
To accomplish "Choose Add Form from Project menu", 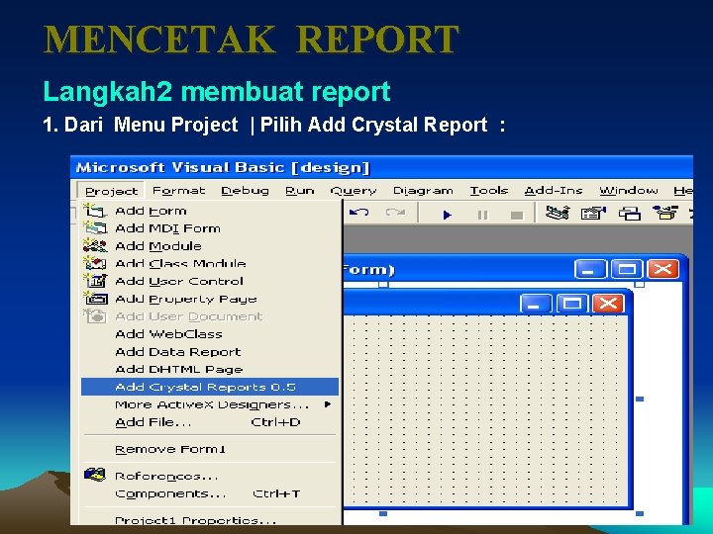I will 210,211.
